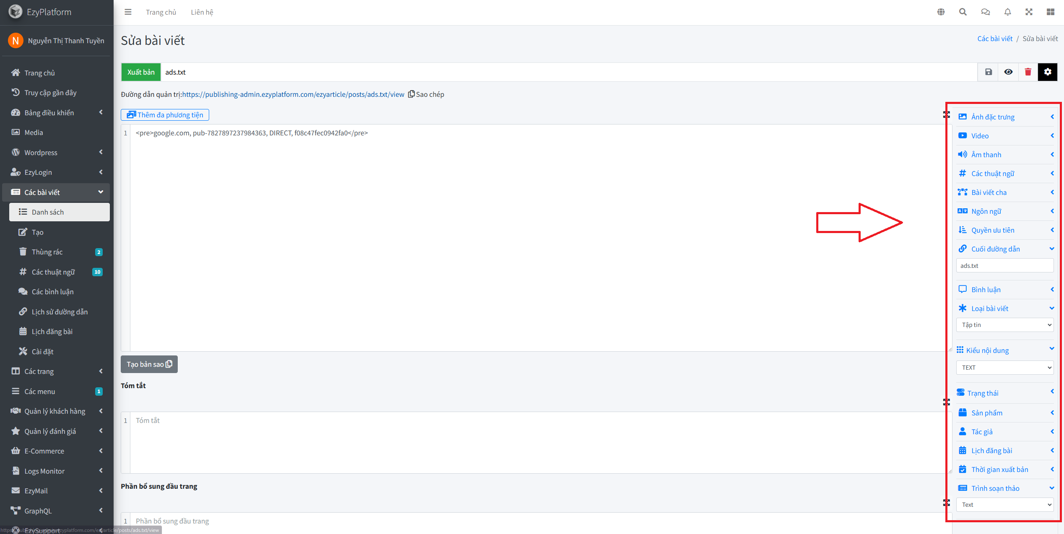
Task: Expand Video panel
Action: (x=1005, y=136)
